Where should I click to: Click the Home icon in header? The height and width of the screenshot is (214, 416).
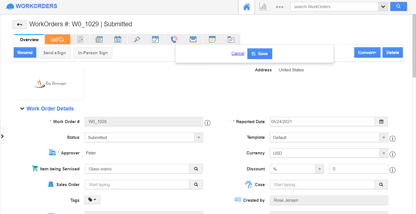[x=247, y=7]
